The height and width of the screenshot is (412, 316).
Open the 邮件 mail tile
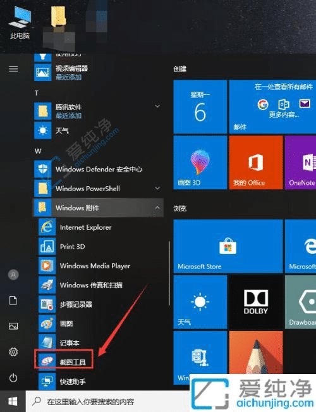pos(272,107)
